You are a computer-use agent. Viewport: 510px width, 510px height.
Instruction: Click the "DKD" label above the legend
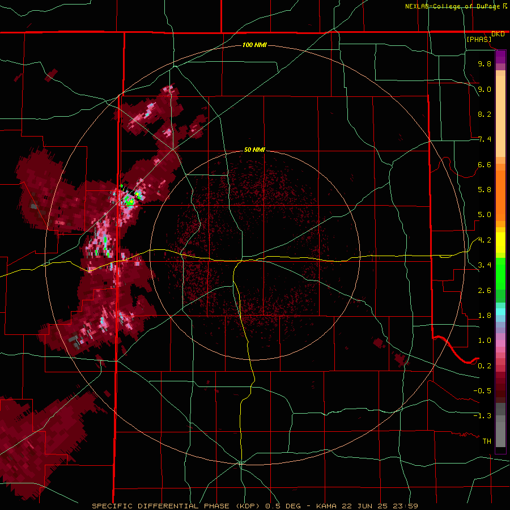[498, 34]
